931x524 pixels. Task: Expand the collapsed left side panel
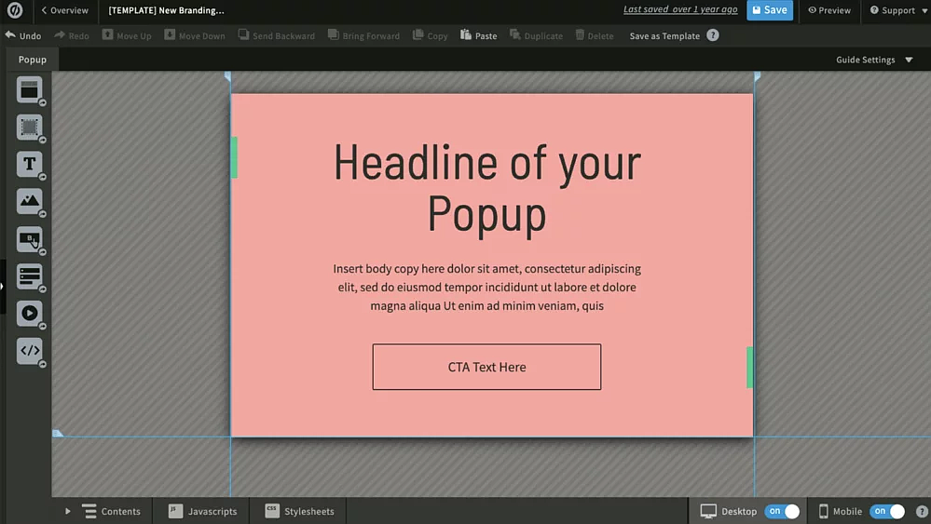click(x=3, y=287)
